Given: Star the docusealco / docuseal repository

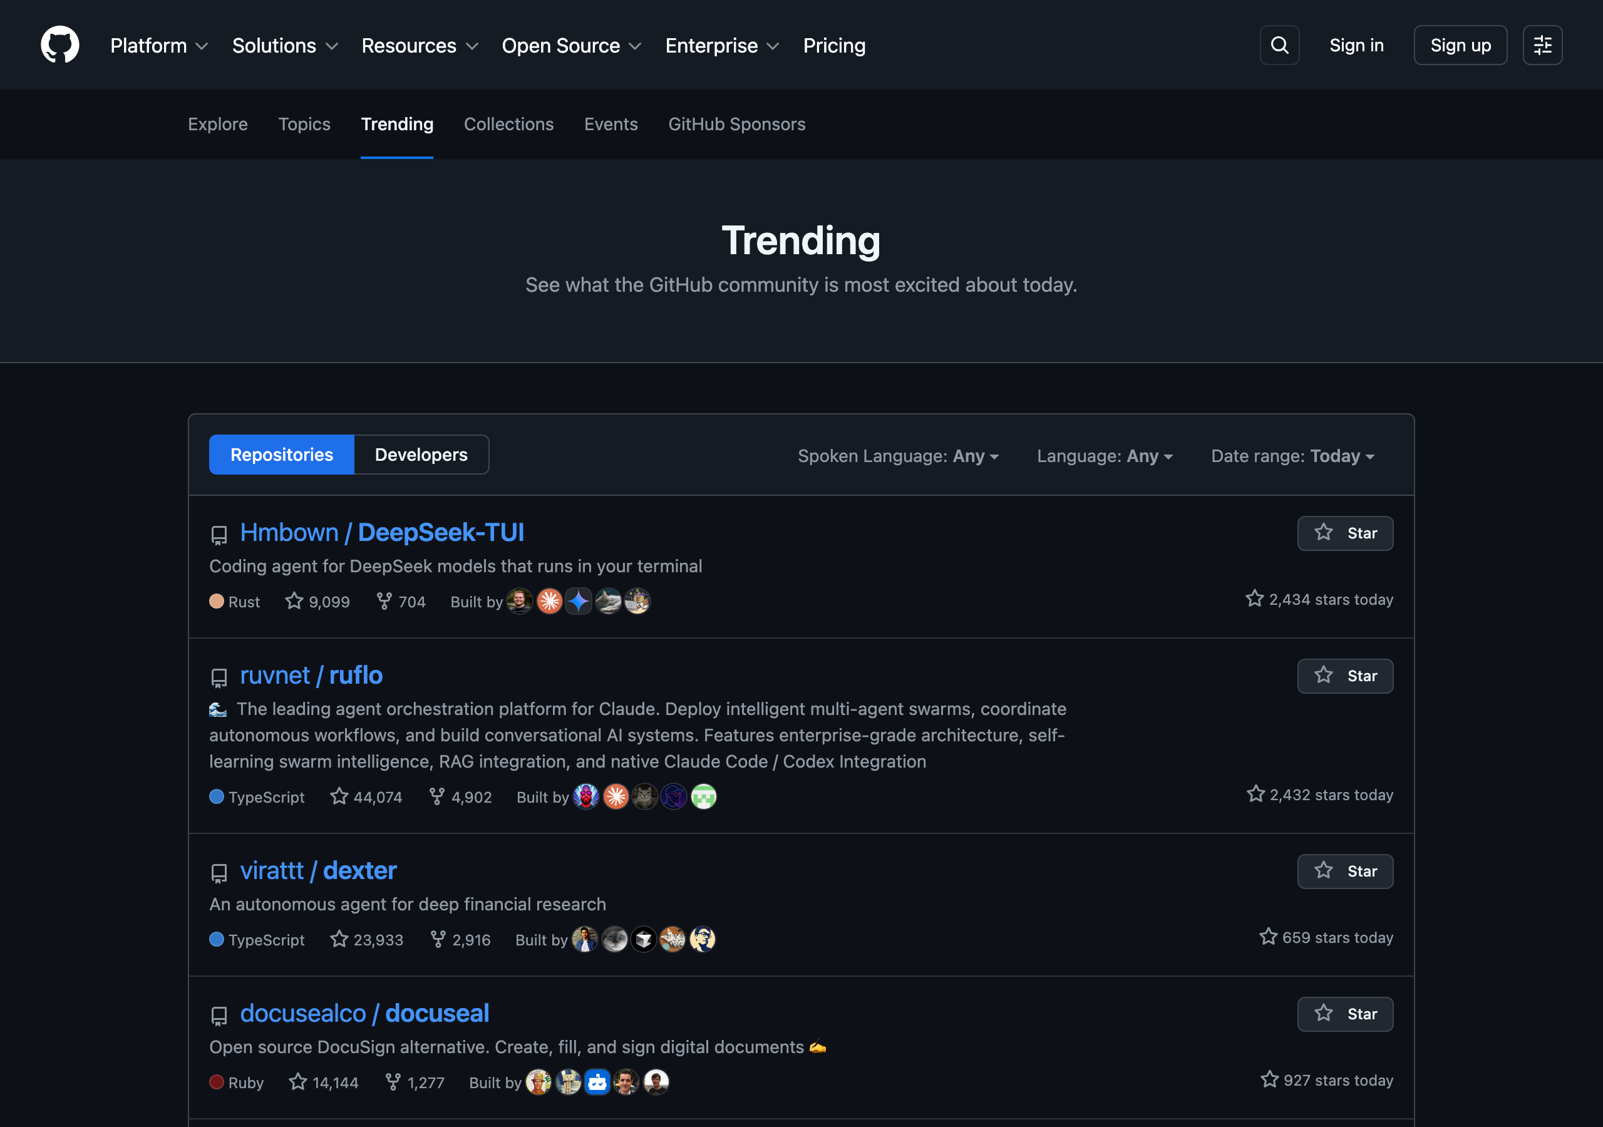Looking at the screenshot, I should coord(1344,1014).
